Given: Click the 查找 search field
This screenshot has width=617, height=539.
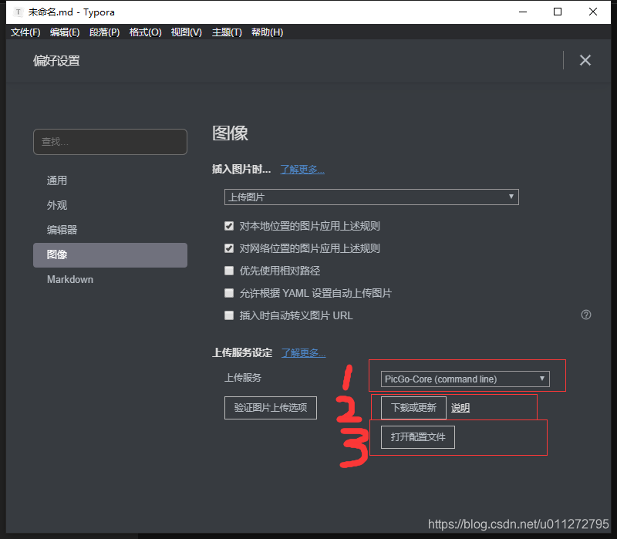Looking at the screenshot, I should (110, 142).
